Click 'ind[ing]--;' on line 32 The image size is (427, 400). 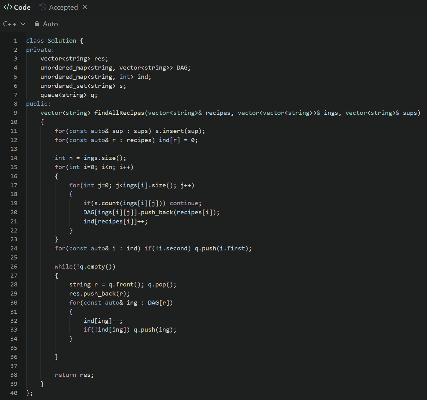(x=103, y=321)
